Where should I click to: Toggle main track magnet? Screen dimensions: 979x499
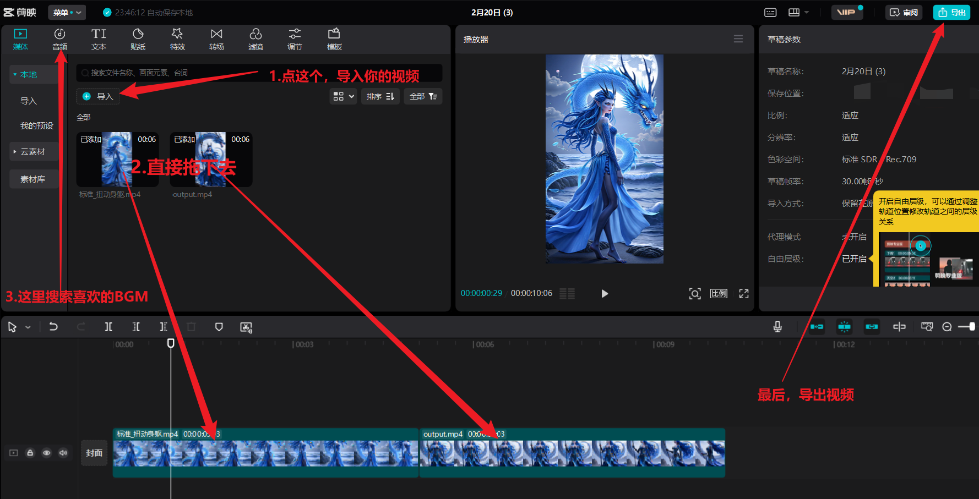[x=817, y=327]
